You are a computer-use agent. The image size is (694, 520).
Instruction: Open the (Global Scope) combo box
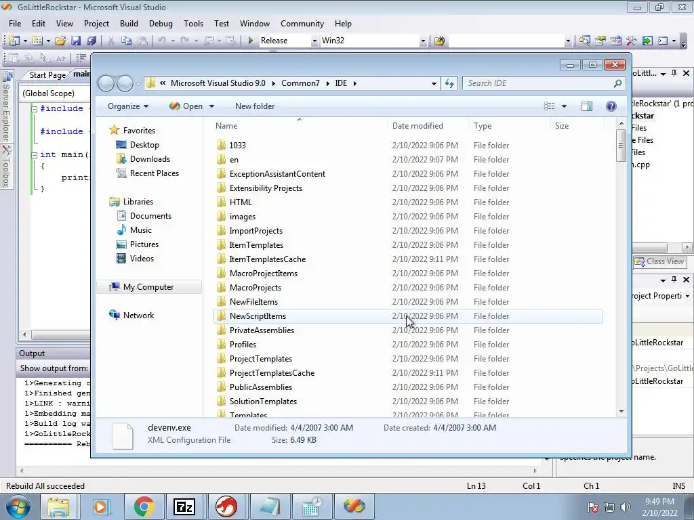(55, 93)
